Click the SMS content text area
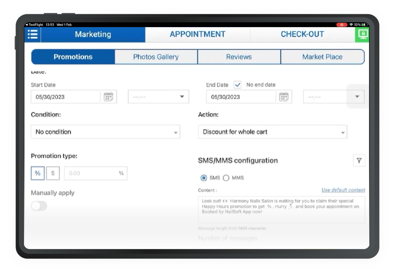 pos(282,208)
